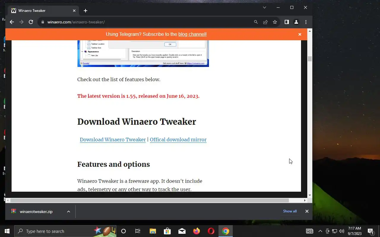Open the Offical download mirror link
This screenshot has width=380, height=237.
click(x=178, y=140)
